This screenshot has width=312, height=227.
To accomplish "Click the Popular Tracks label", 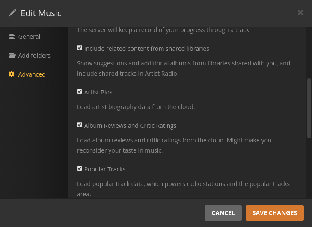I will [105, 169].
